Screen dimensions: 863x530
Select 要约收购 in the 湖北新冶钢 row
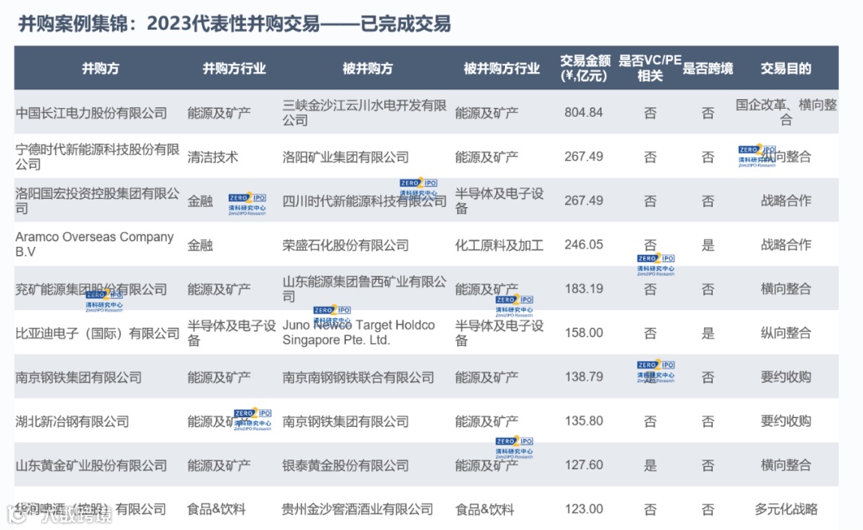coord(786,420)
